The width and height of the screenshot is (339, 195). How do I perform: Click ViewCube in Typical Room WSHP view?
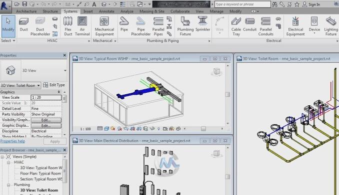click(x=216, y=71)
